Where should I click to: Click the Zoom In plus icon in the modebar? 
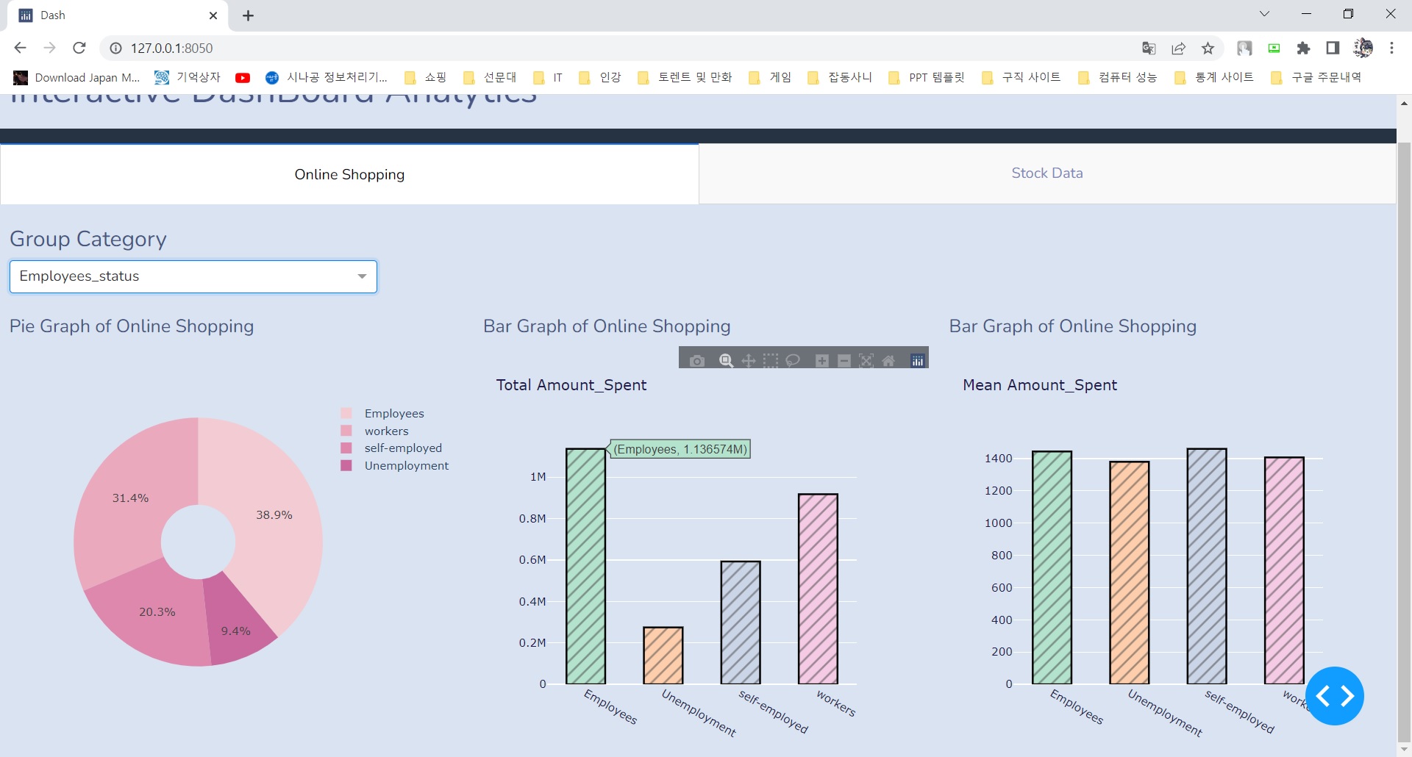[x=822, y=360]
